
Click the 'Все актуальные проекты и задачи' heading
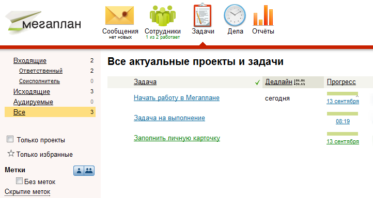[195, 62]
